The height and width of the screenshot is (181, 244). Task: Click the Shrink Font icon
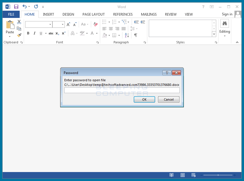pos(75,24)
